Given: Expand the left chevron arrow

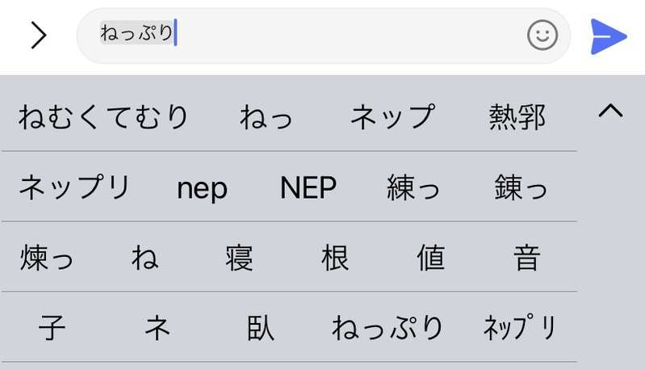Looking at the screenshot, I should [x=38, y=36].
